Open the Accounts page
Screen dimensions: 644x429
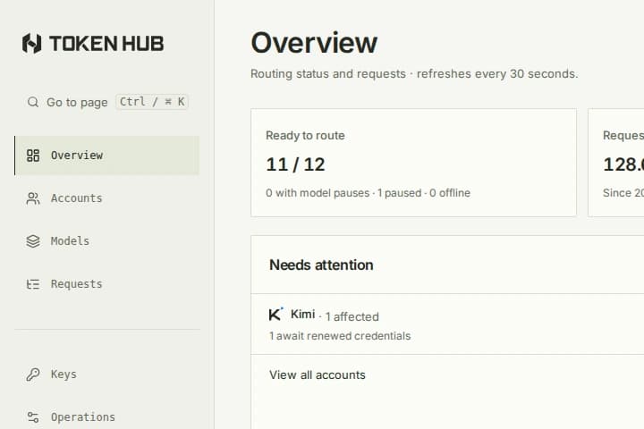pyautogui.click(x=106, y=198)
